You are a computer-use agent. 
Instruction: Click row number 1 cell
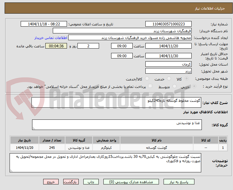(223, 148)
